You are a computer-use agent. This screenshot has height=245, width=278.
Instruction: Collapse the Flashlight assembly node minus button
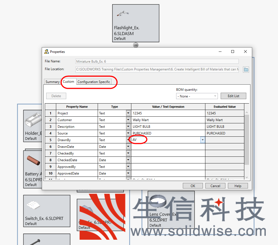point(136,45)
